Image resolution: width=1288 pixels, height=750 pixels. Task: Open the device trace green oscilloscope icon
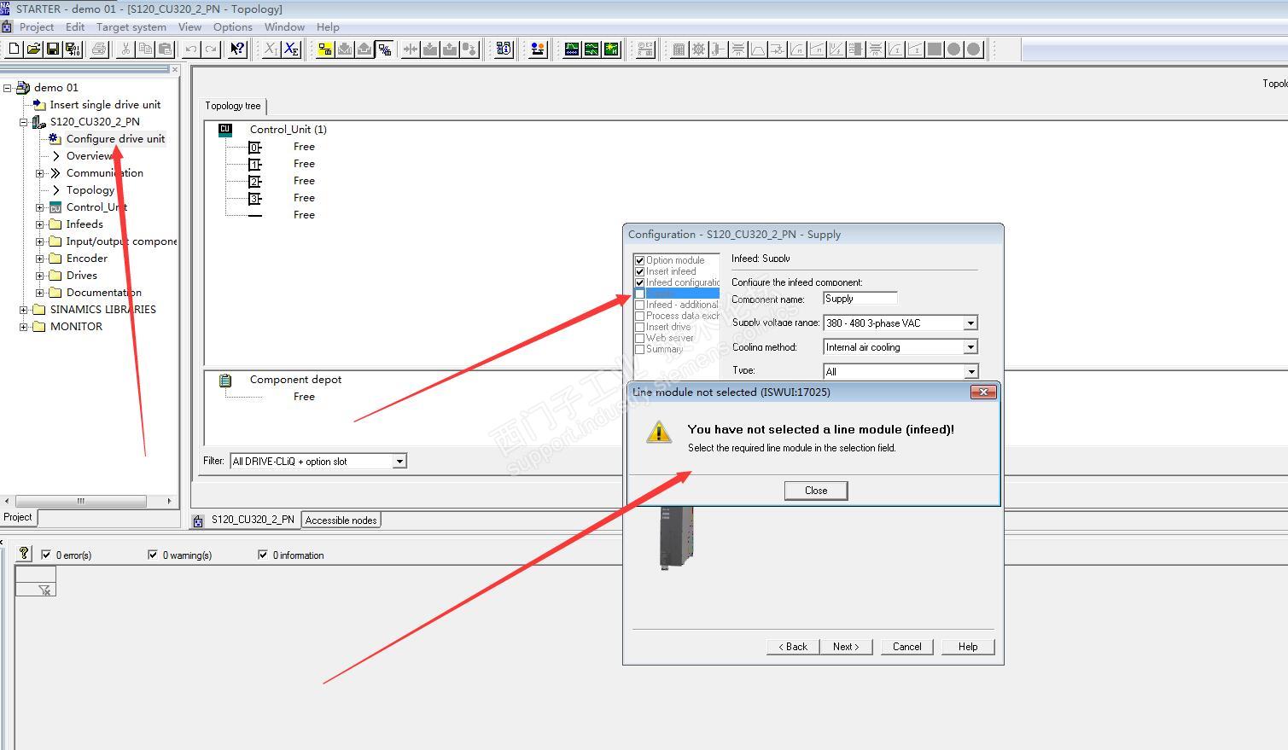tap(572, 49)
